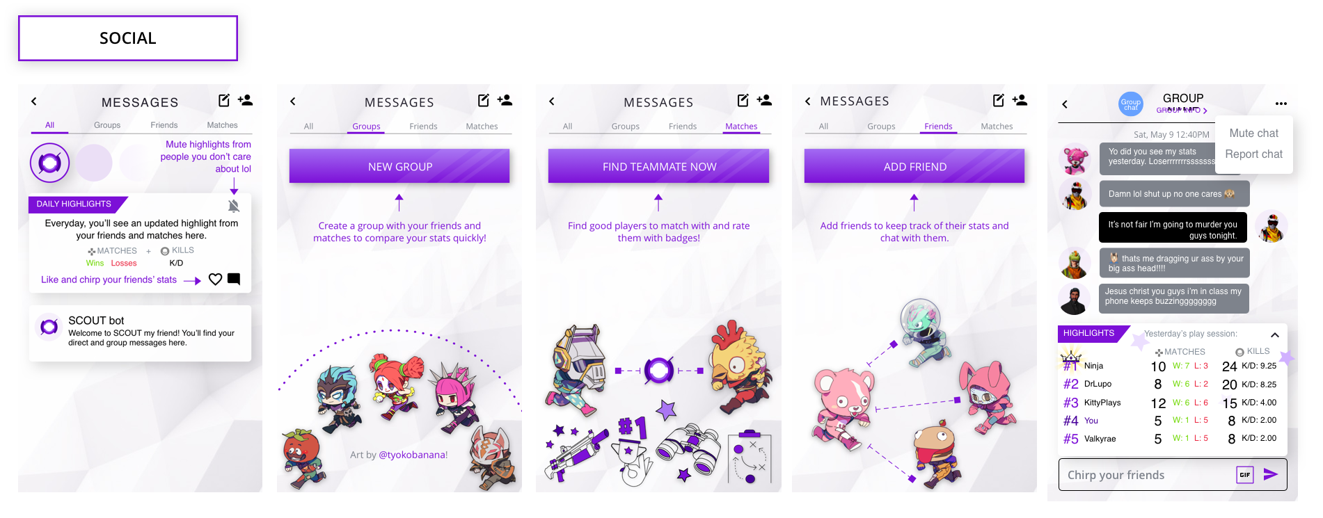Mute daily highlights with the bell icon
1323x518 pixels.
(234, 206)
